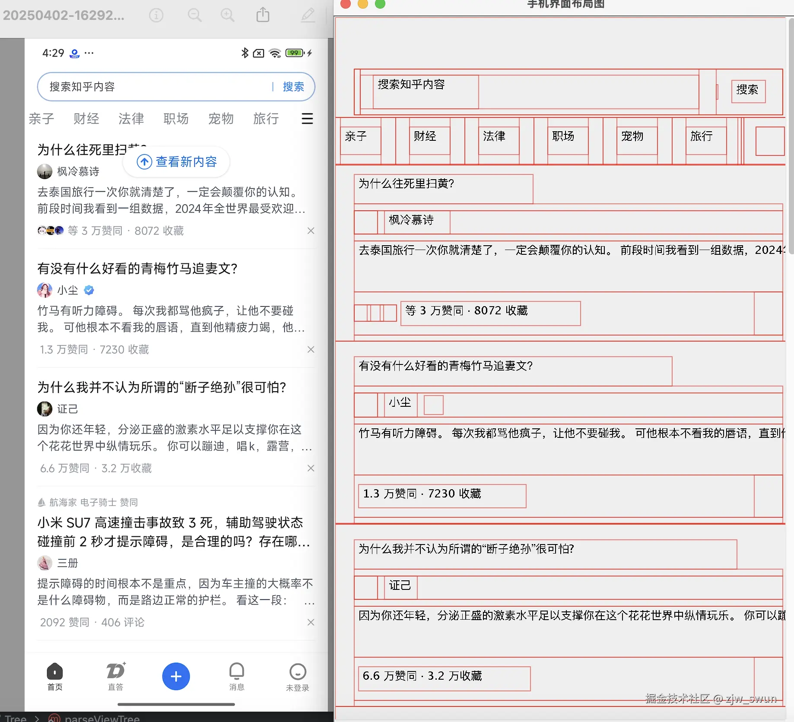This screenshot has height=722, width=794.
Task: Show the Markup toolbar pencil icon
Action: click(308, 15)
